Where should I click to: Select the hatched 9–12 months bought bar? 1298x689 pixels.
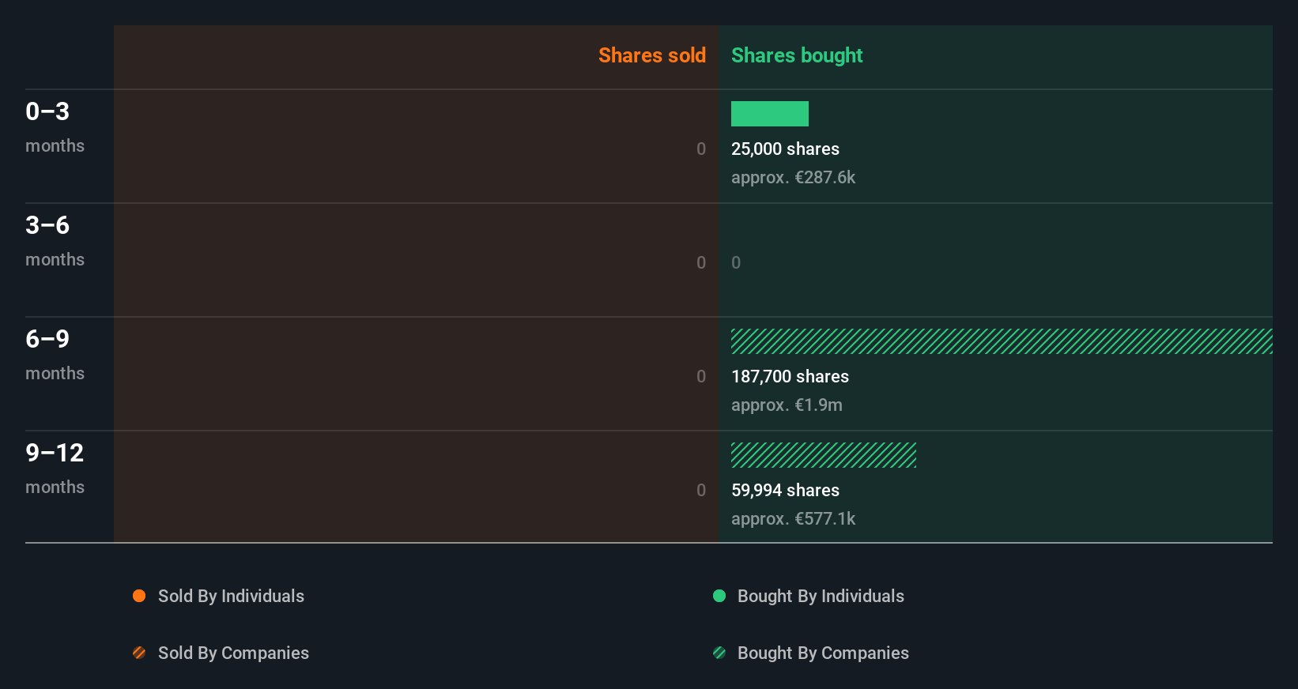click(824, 455)
